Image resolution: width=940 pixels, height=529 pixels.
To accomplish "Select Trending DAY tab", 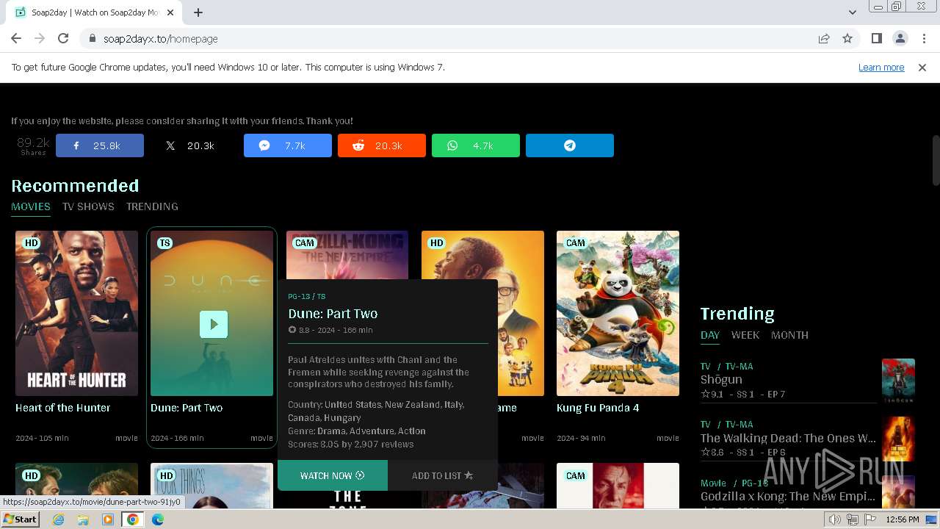I will click(710, 335).
